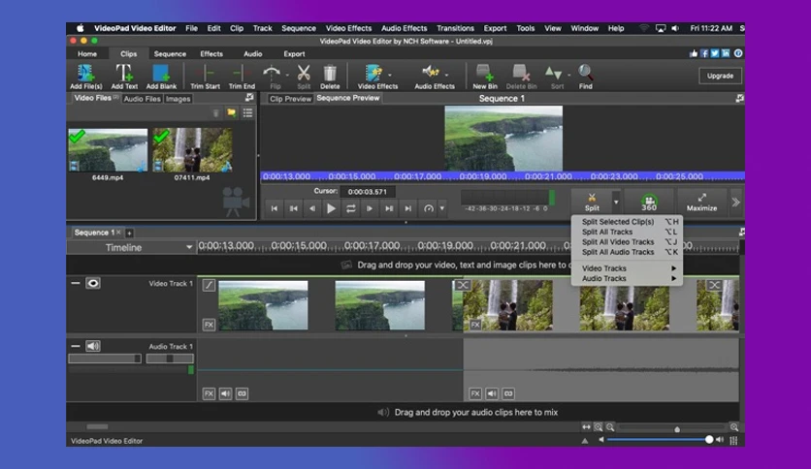Viewport: 811px width, 469px height.
Task: Click the FX icon on the empty audio clip
Action: point(209,393)
